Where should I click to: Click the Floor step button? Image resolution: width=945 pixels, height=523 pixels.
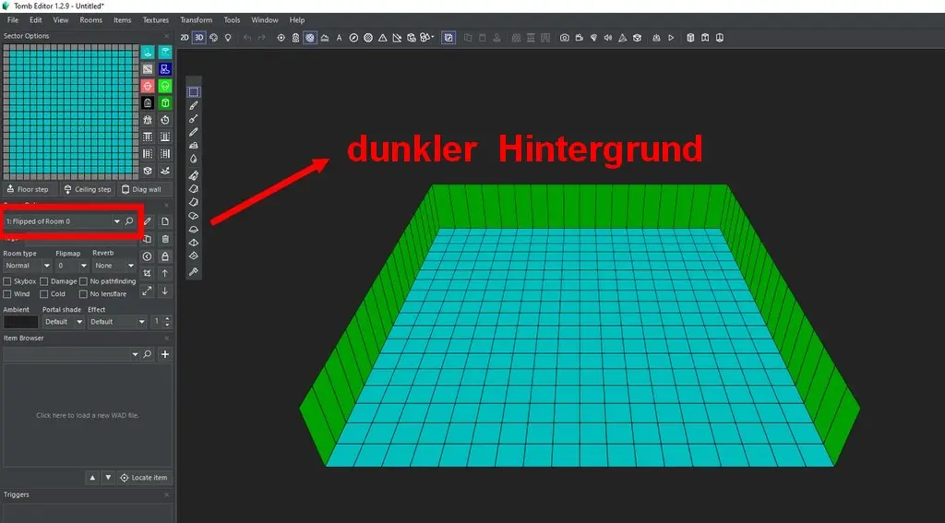click(29, 189)
